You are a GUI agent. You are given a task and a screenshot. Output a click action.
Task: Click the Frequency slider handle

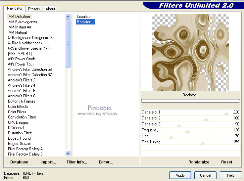pos(187,131)
